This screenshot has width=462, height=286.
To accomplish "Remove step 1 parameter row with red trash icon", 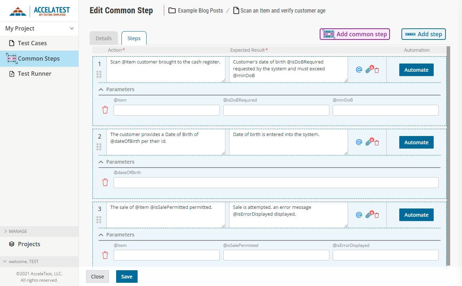I will [x=105, y=110].
